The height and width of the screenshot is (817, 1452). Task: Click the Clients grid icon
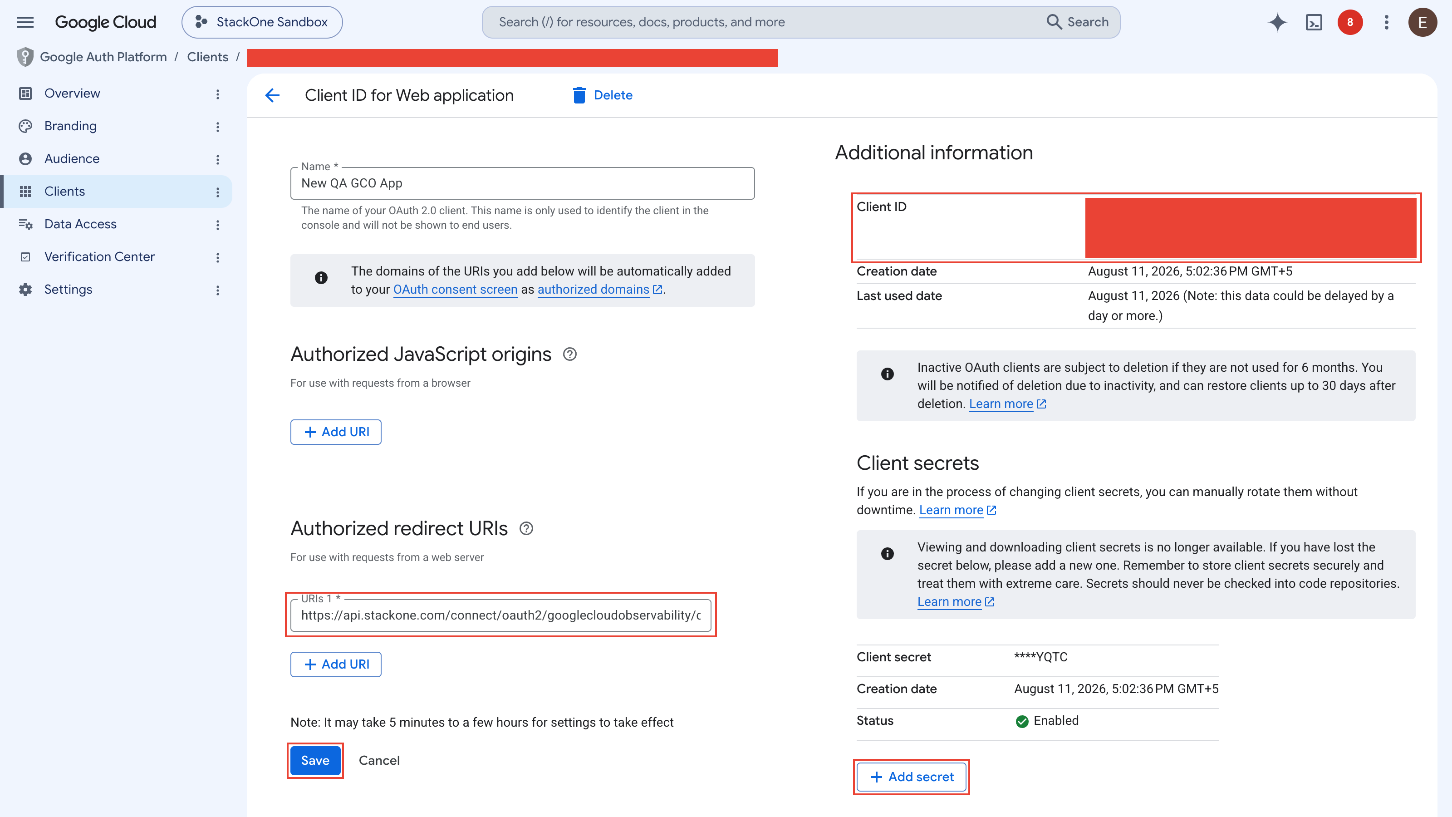[x=25, y=191]
